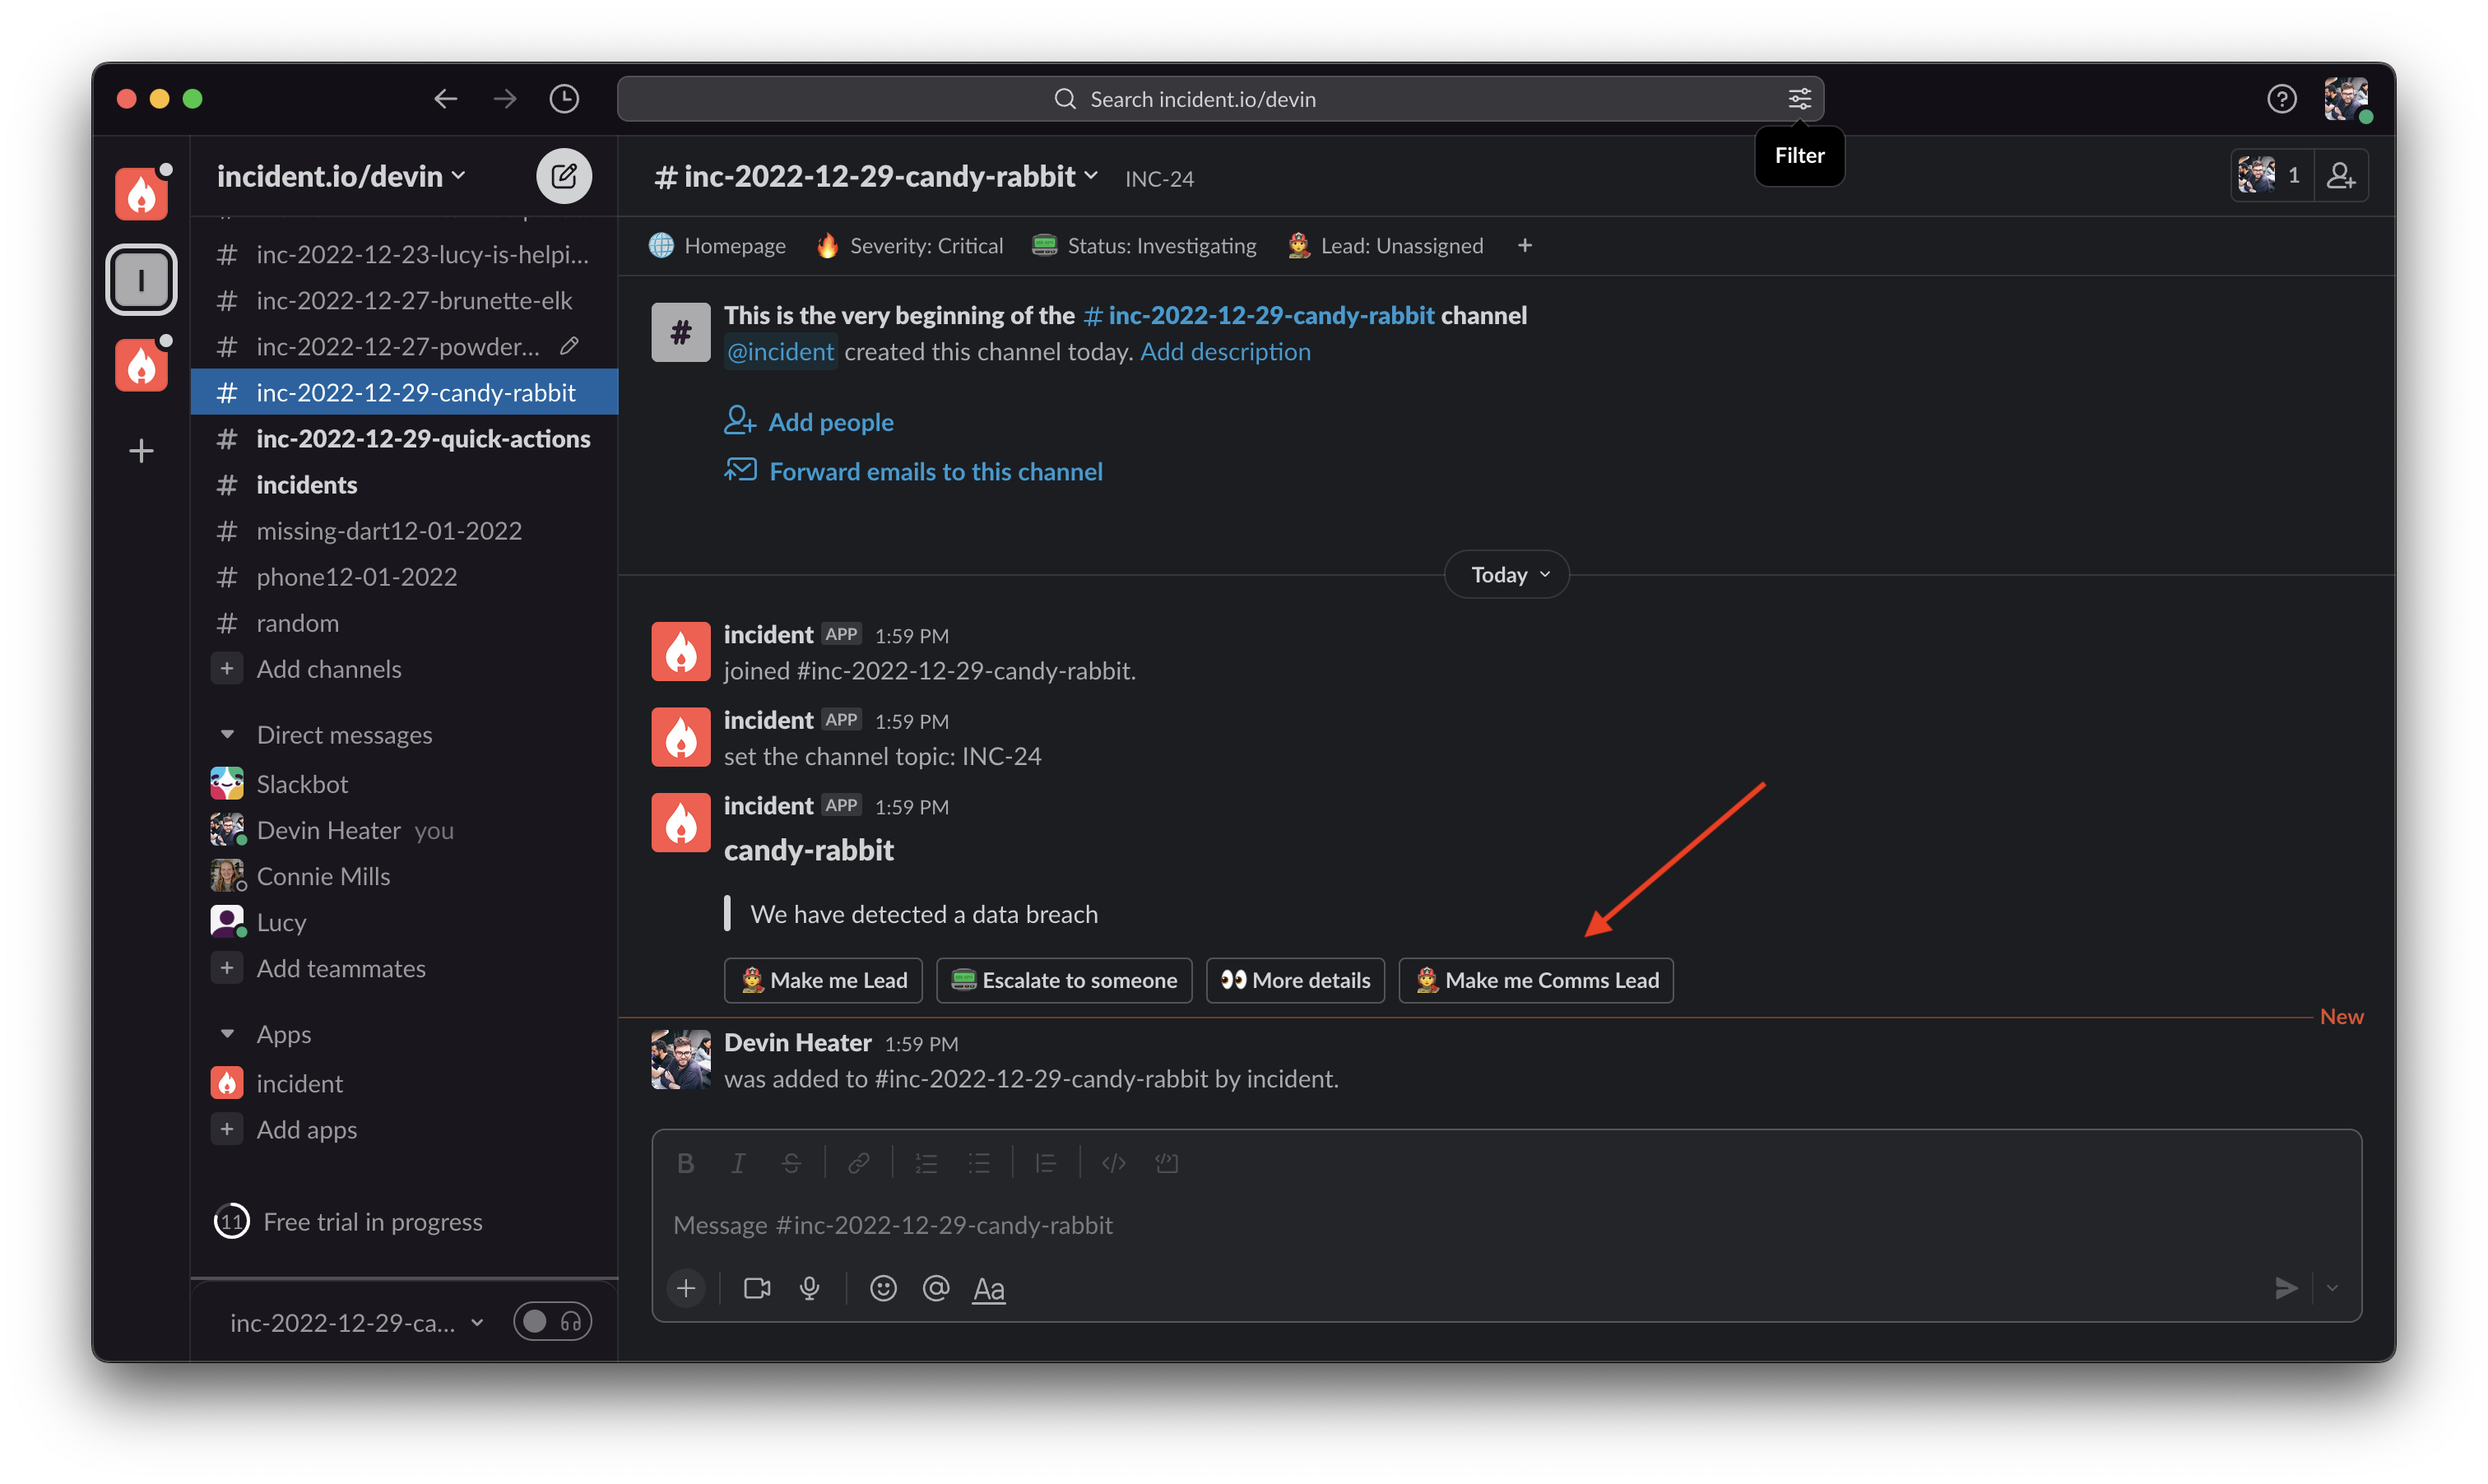Open the incidents channel
The width and height of the screenshot is (2488, 1484).
tap(306, 485)
